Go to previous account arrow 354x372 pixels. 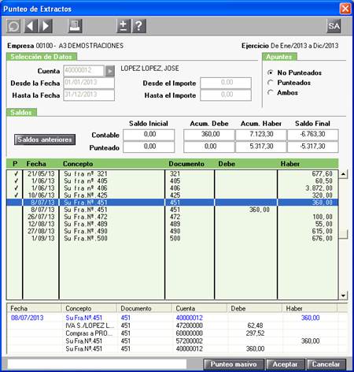[x=31, y=26]
